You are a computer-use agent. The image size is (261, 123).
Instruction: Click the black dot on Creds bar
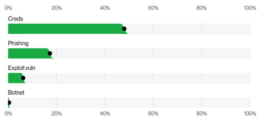(124, 29)
